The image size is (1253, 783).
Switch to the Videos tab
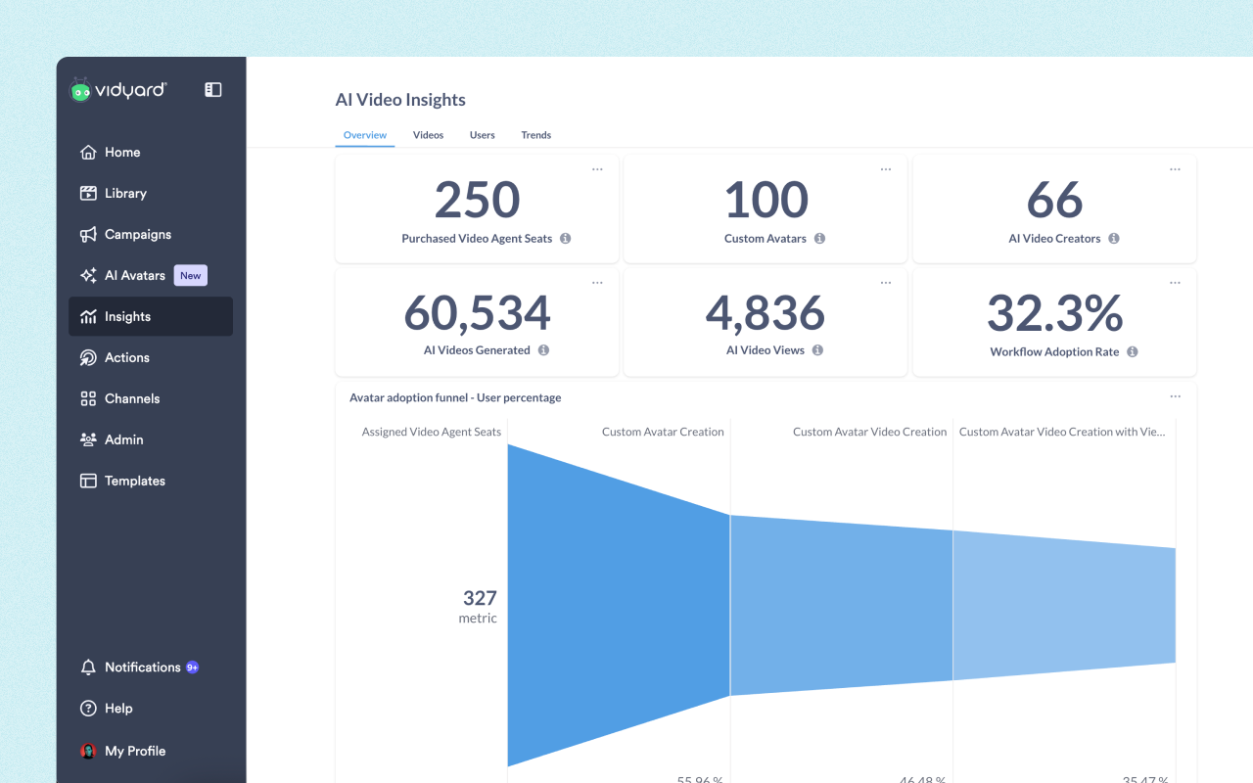(428, 135)
